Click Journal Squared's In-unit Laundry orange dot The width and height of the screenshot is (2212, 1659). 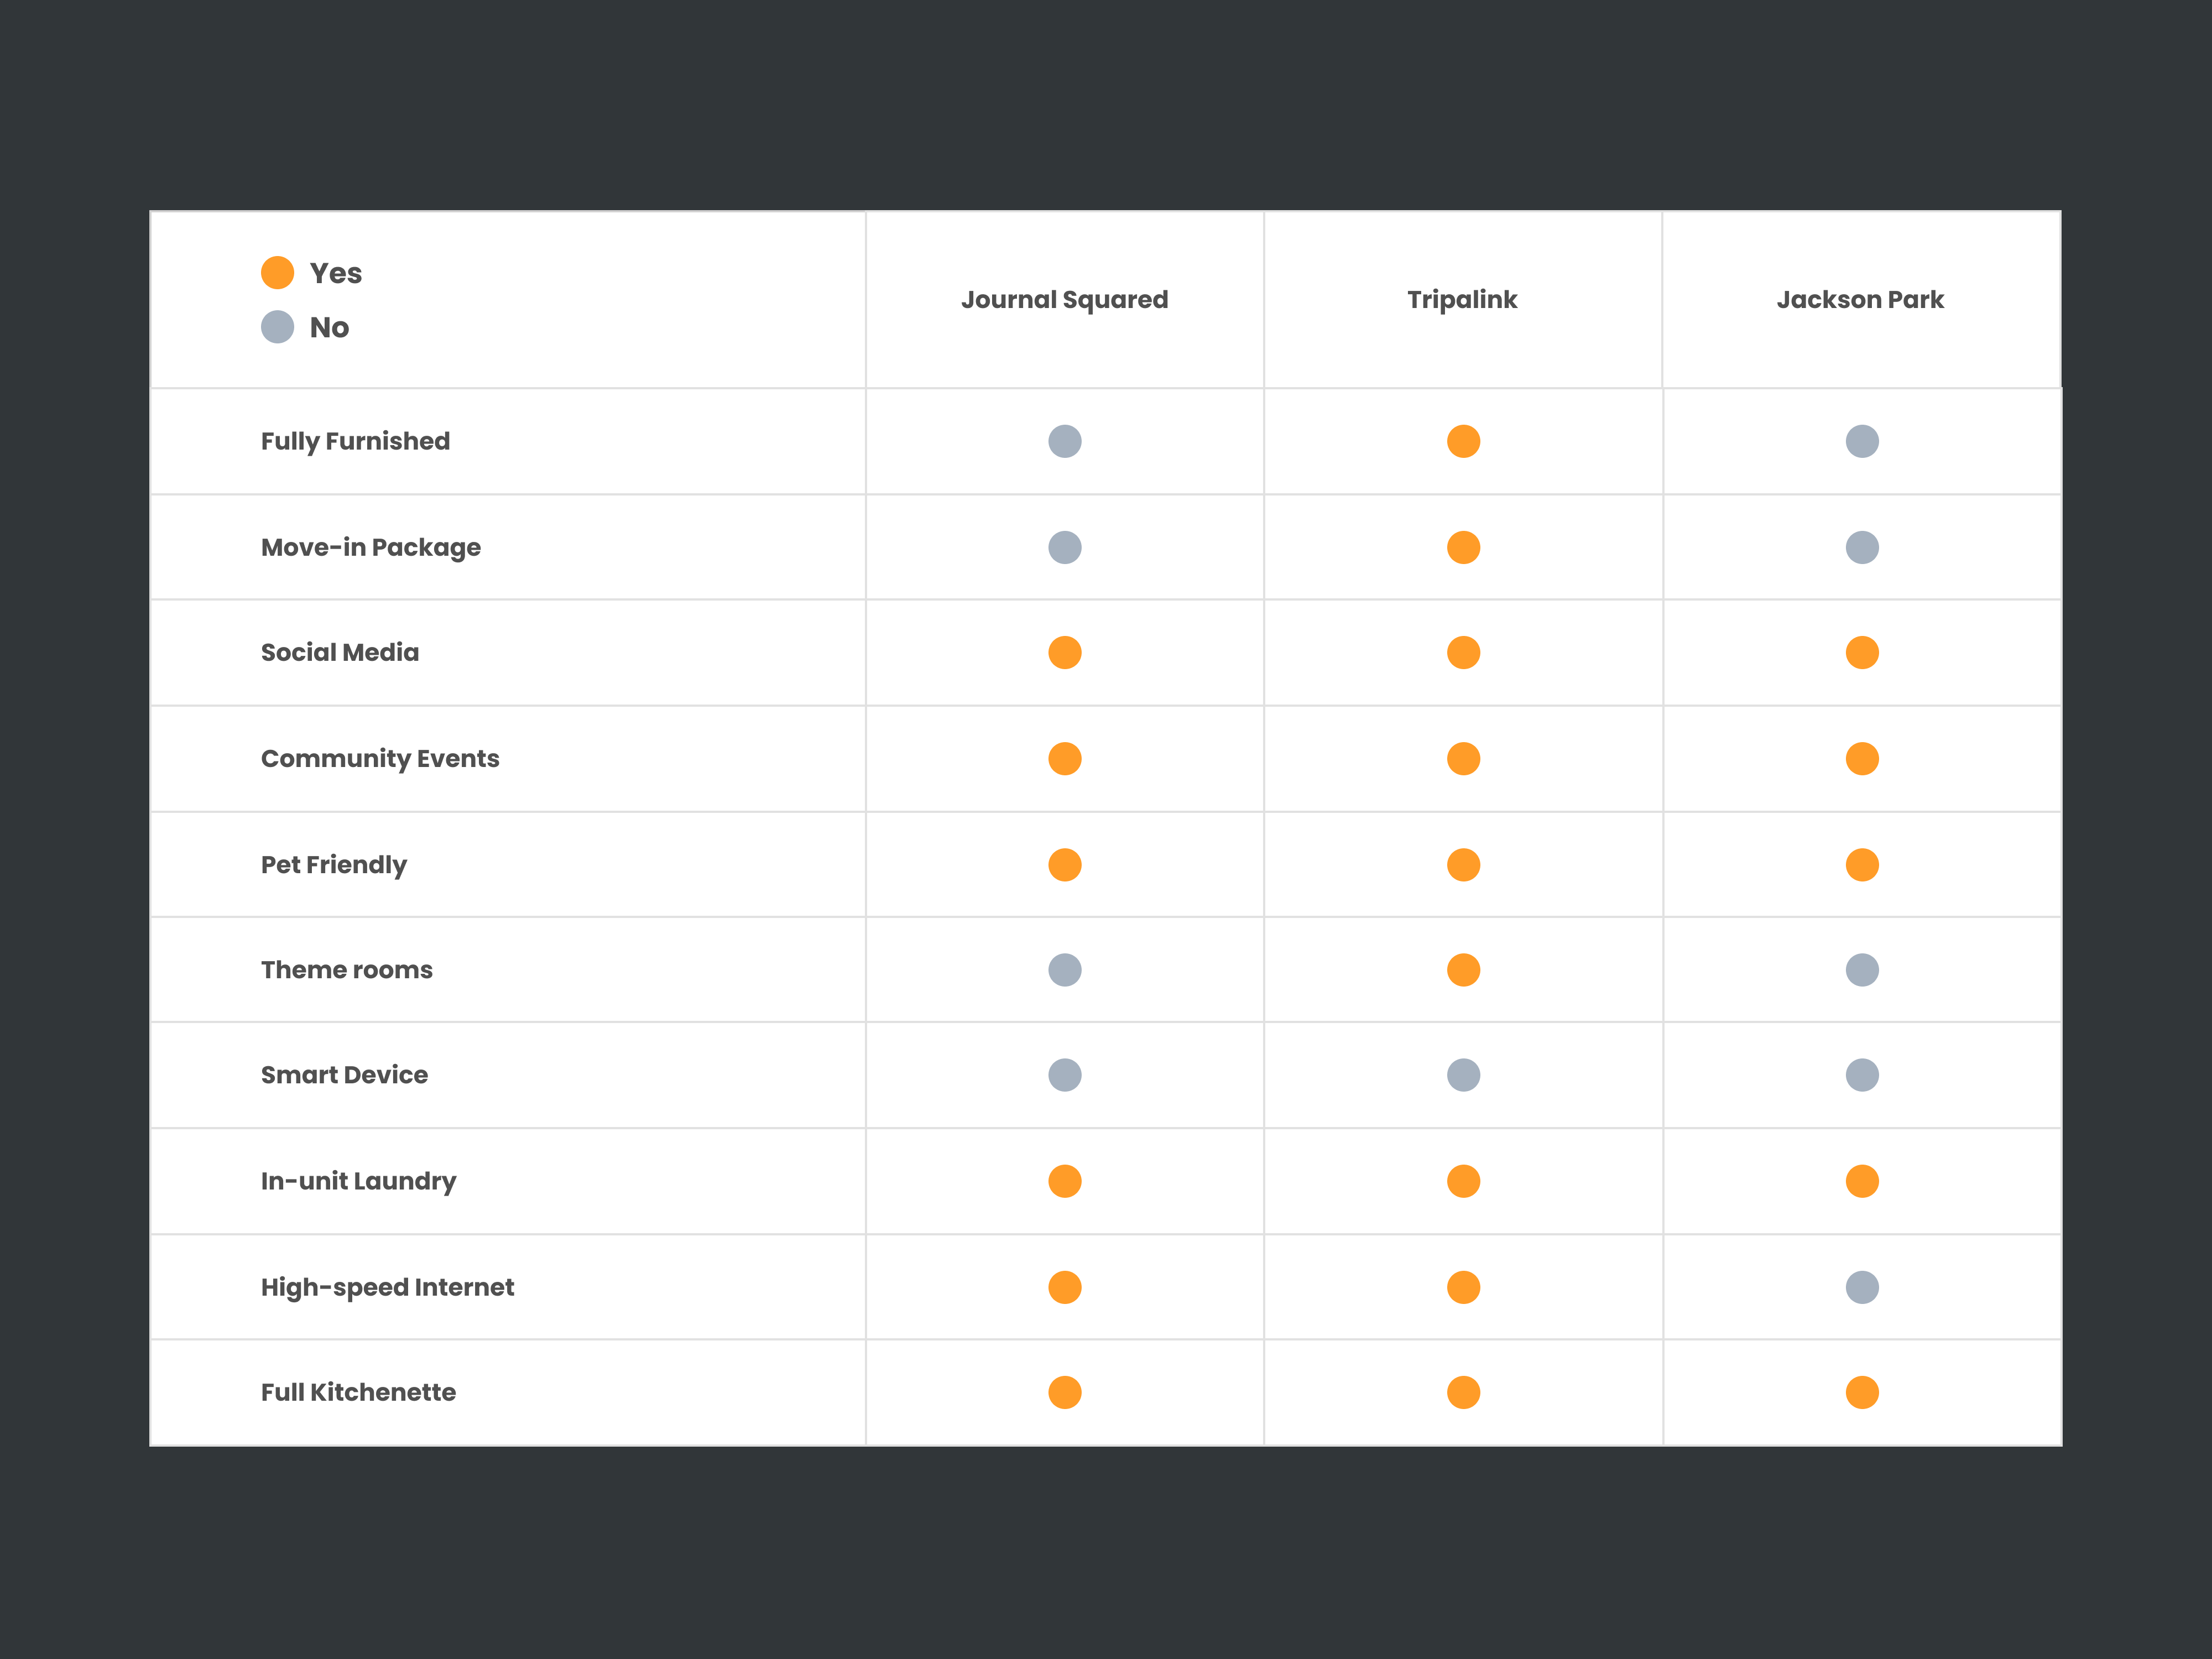[x=1065, y=1181]
